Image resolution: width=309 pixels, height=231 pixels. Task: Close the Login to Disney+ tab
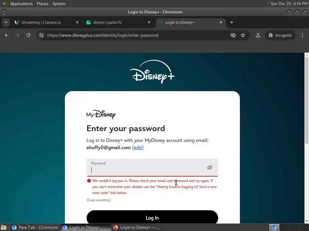(x=221, y=22)
